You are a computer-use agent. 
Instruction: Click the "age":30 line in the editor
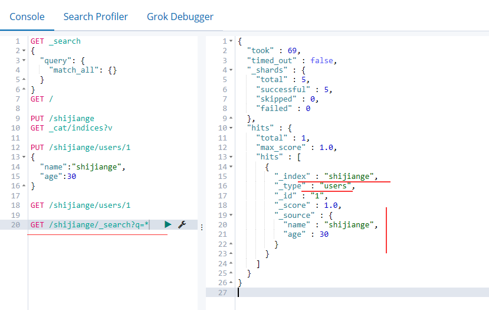point(58,177)
